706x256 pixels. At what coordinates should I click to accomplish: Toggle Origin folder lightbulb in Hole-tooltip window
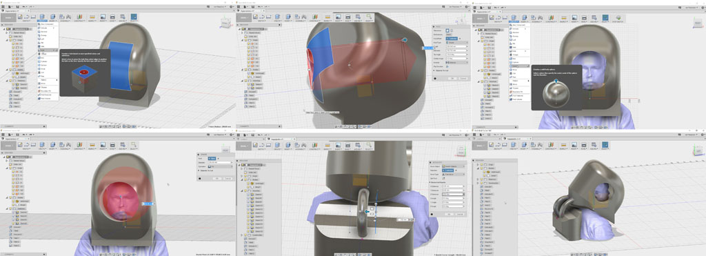click(x=10, y=39)
